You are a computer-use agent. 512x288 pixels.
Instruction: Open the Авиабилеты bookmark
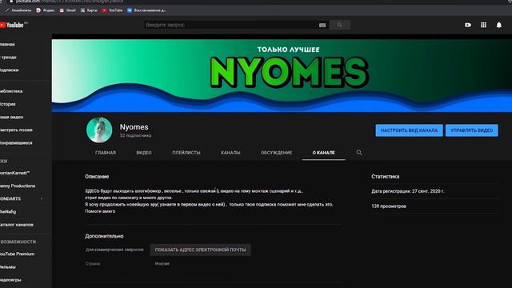[18, 10]
